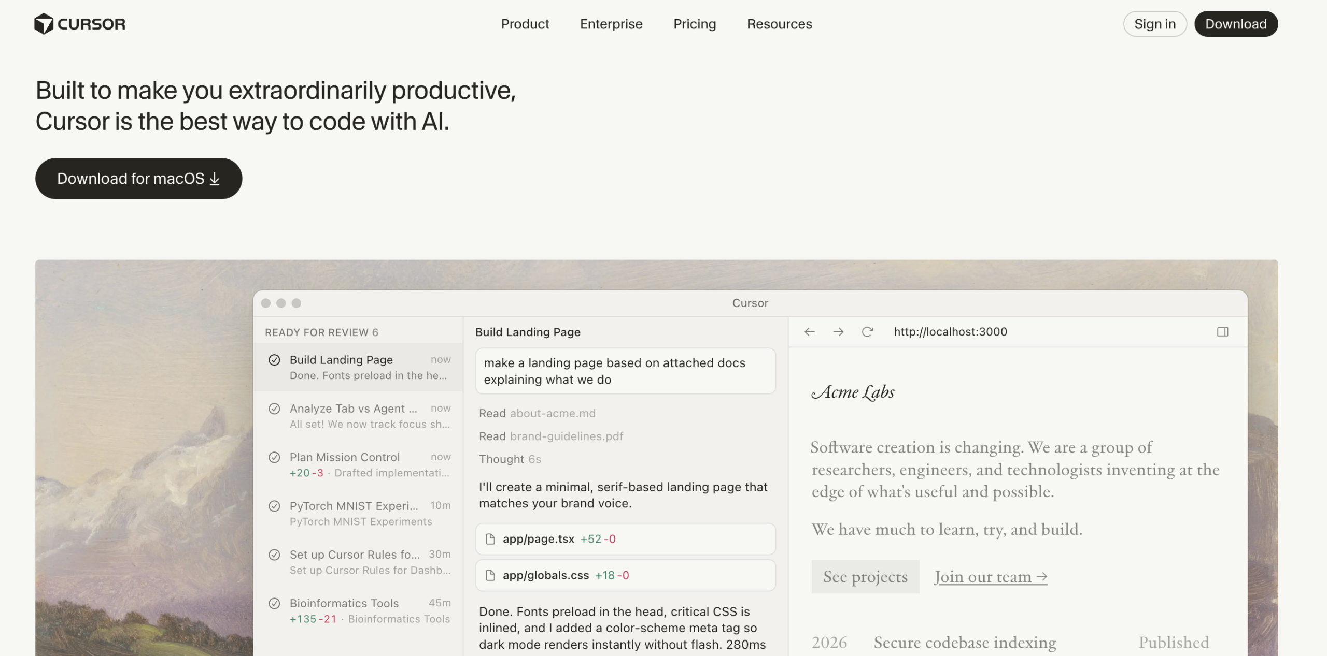The height and width of the screenshot is (656, 1327).
Task: Click the browser back arrow icon
Action: tap(810, 332)
